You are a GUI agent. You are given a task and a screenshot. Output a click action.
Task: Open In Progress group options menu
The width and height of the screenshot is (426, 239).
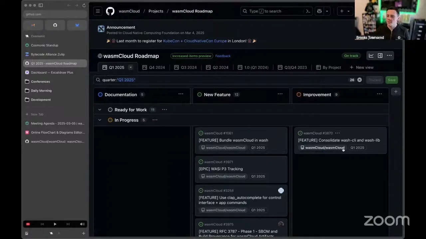[155, 120]
